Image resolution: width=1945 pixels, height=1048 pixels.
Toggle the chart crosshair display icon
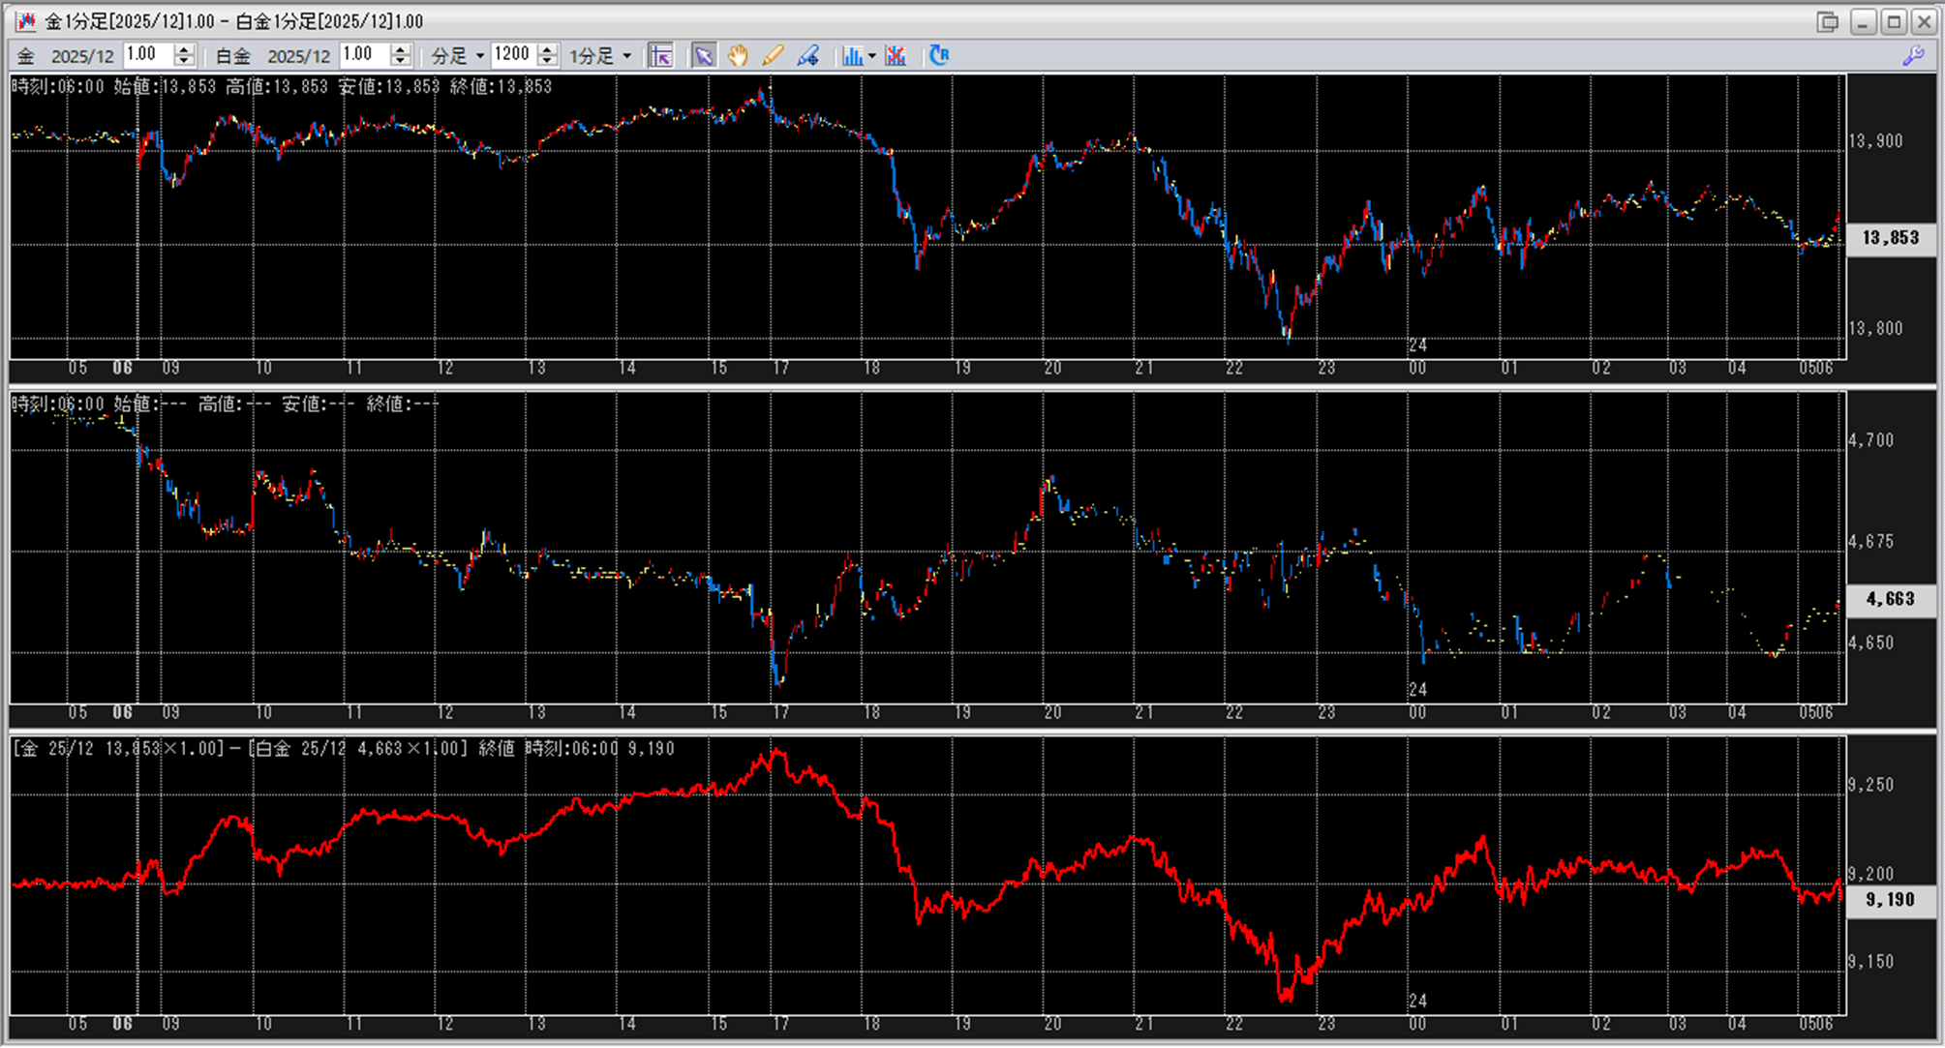[661, 55]
